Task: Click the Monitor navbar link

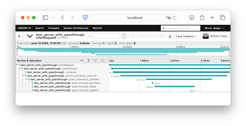Action: (97, 28)
